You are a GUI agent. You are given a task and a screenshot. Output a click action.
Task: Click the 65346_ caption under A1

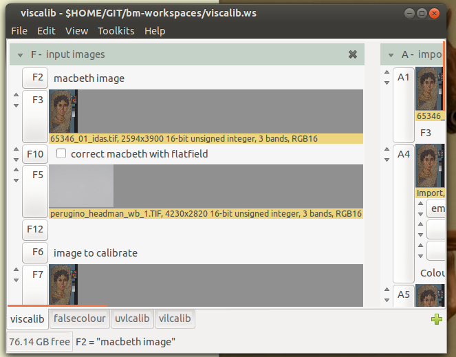430,116
